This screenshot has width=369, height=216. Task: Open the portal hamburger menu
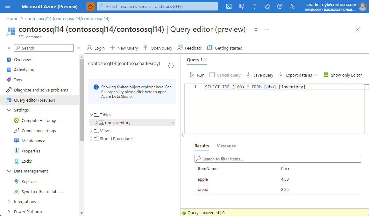(x=8, y=6)
